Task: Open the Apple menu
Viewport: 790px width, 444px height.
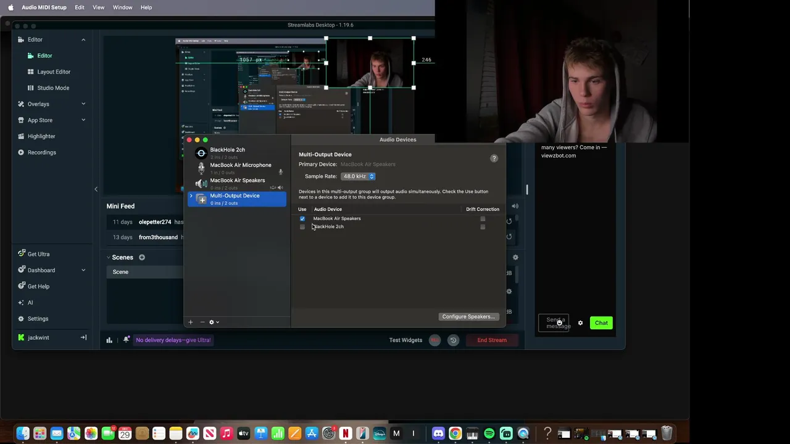Action: tap(10, 7)
